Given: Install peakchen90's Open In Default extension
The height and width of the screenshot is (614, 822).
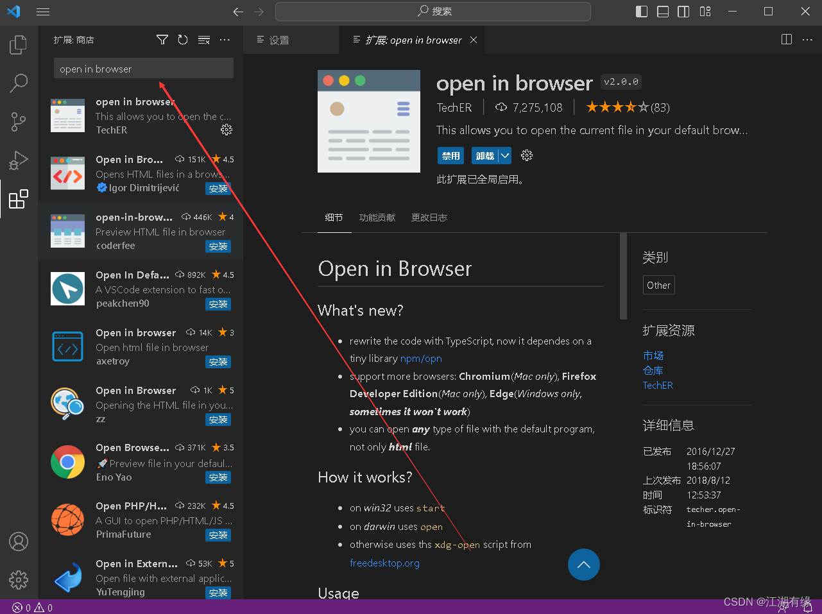Looking at the screenshot, I should coord(218,304).
